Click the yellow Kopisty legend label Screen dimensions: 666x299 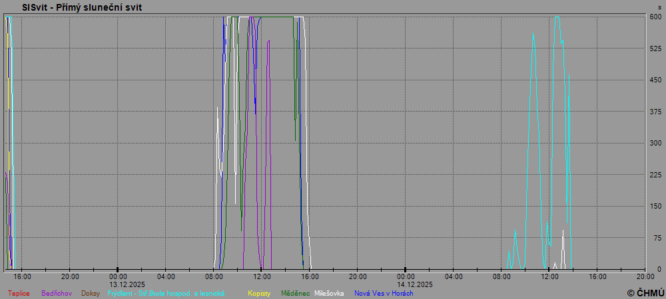(x=259, y=293)
